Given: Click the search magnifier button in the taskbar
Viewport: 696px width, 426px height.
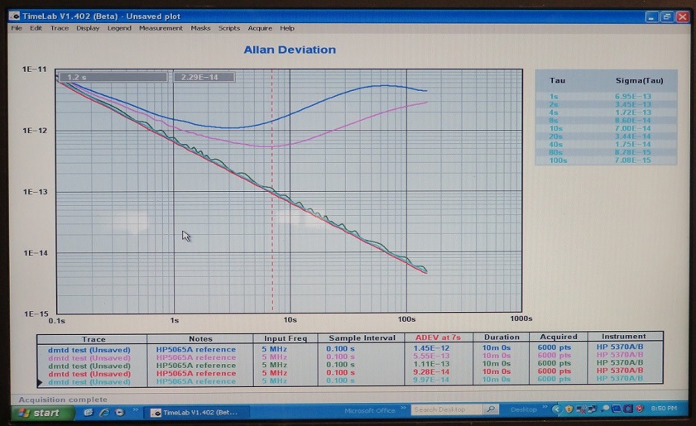Looking at the screenshot, I should tap(491, 409).
